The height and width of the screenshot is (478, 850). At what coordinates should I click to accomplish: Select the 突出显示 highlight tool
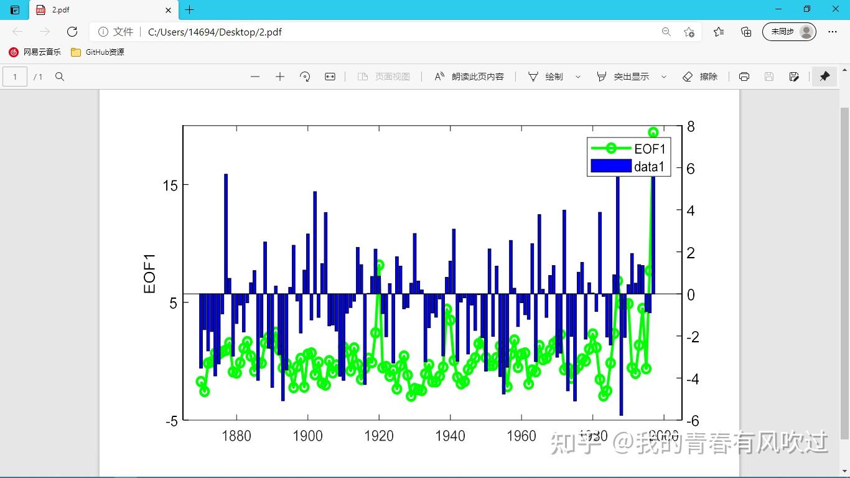pyautogui.click(x=622, y=77)
